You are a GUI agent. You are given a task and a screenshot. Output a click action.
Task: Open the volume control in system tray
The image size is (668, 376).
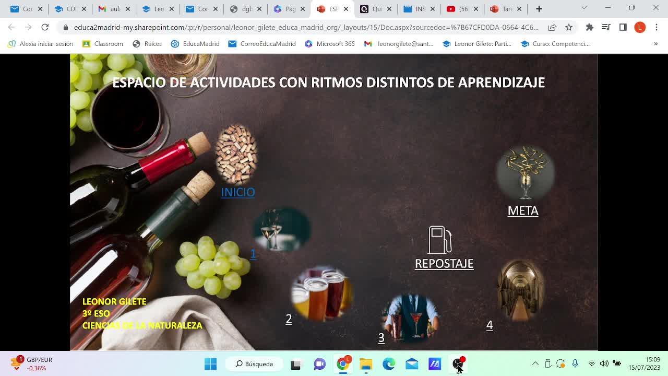(604, 363)
